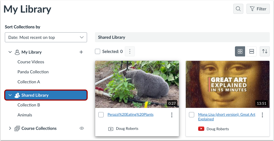Open options menu for Mona Lisa video
This screenshot has height=141, width=274.
tap(262, 115)
